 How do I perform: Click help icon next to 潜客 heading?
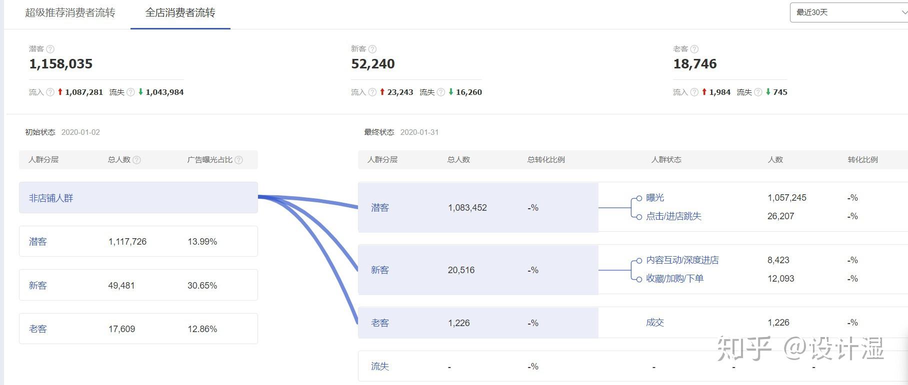50,49
